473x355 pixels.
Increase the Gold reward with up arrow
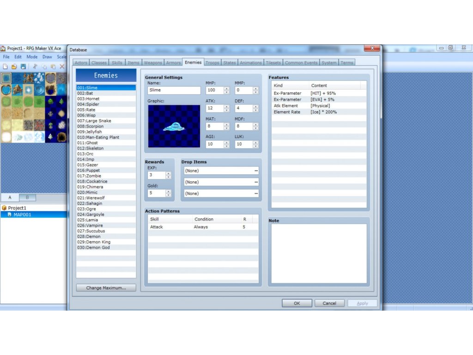pos(168,191)
